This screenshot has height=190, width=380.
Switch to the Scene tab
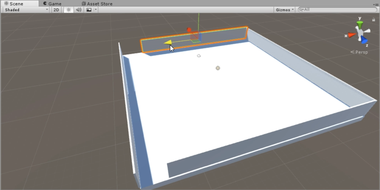19,4
